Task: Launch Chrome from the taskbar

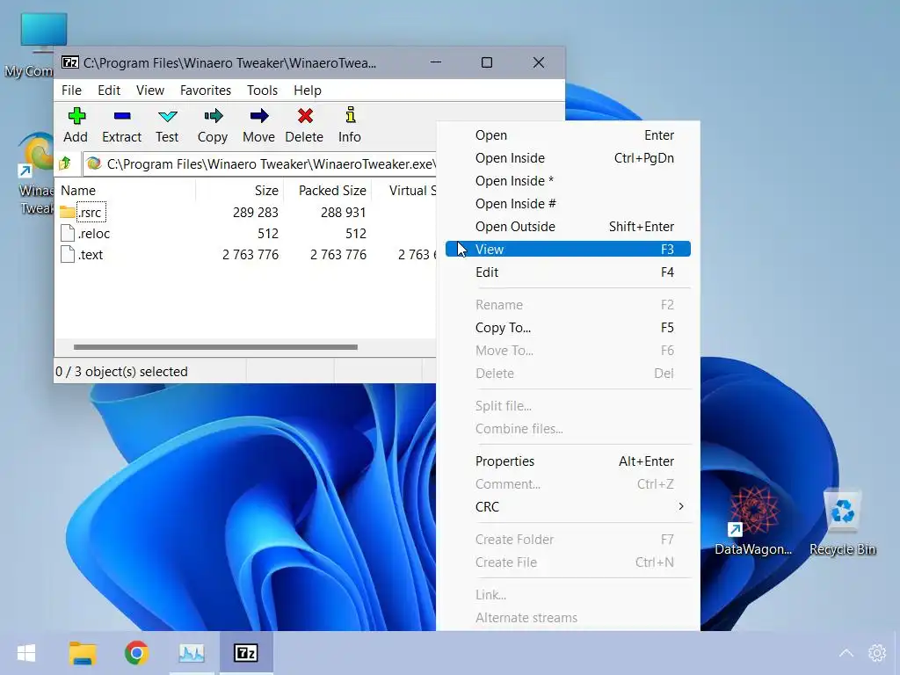Action: (x=136, y=653)
